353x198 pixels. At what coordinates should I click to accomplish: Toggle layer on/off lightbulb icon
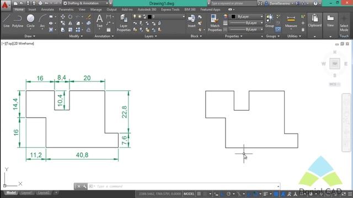click(x=135, y=16)
